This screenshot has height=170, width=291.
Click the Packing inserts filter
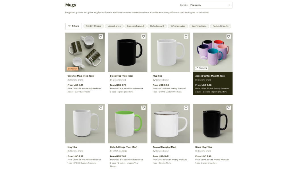click(221, 26)
